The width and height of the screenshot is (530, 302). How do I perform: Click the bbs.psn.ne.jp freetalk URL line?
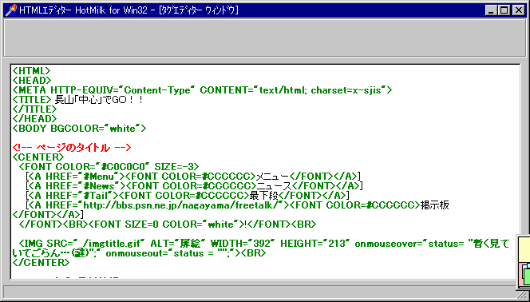[x=237, y=205]
